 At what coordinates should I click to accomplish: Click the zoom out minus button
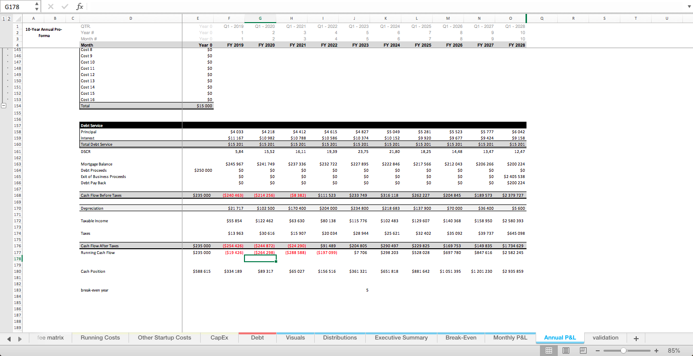597,351
